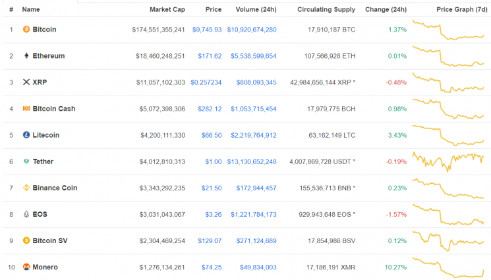491x280 pixels.
Task: Click Litecoin volume $2,219,764,912
Action: tap(254, 135)
